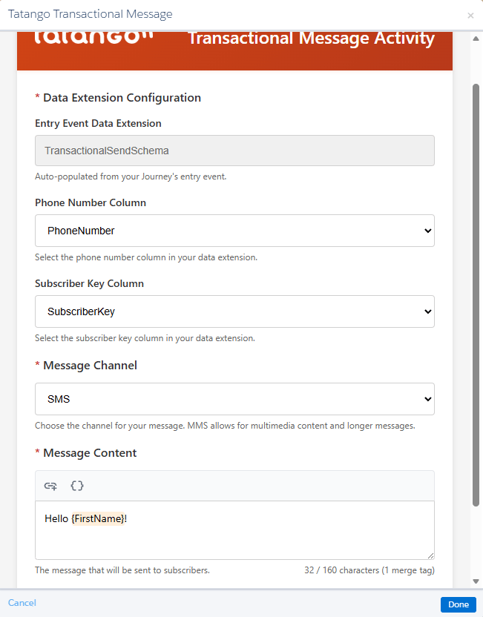Click the {FirstName} merge tag in message
Screen dimensions: 483x617
(x=98, y=518)
